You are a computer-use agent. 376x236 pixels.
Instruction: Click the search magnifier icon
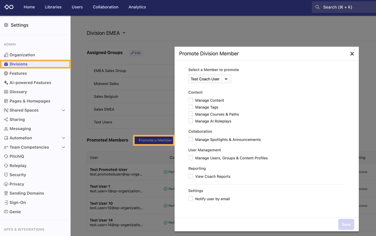pos(317,7)
